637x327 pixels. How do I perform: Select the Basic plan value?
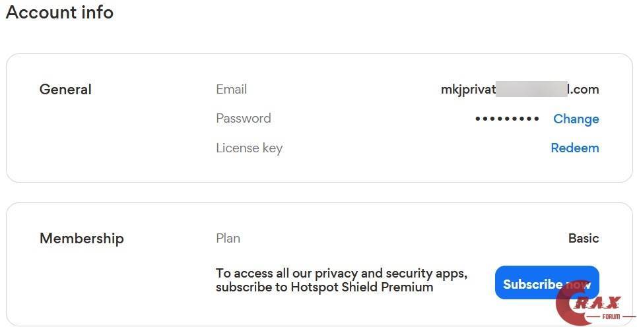pyautogui.click(x=584, y=238)
